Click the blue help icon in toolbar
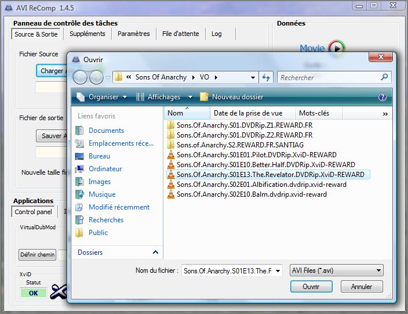 (382, 97)
